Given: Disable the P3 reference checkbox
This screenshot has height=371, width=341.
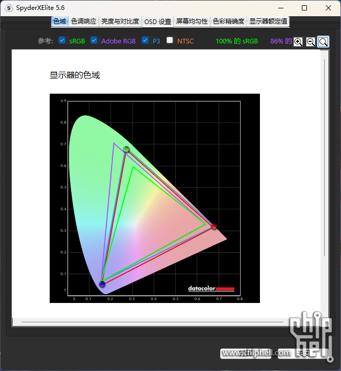Looking at the screenshot, I should [x=145, y=40].
